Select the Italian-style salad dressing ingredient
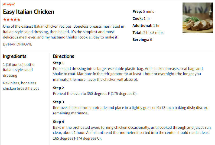Screen dimensions: 215x145 coord(19,70)
